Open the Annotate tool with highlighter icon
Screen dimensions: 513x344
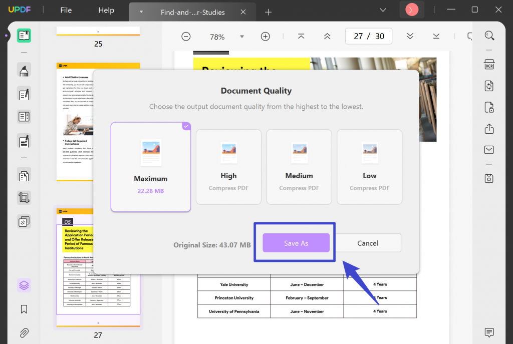click(24, 70)
